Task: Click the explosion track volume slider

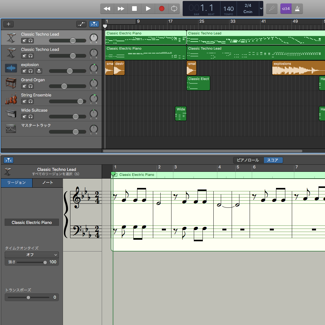Action: (x=68, y=71)
